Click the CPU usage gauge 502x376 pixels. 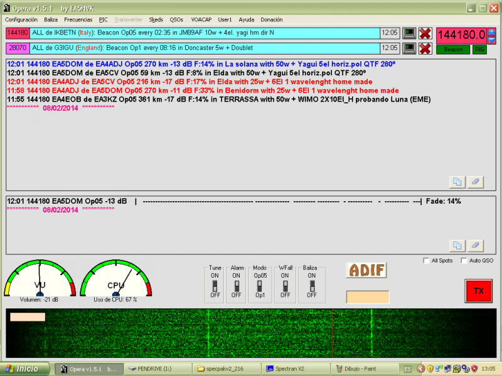tap(116, 278)
